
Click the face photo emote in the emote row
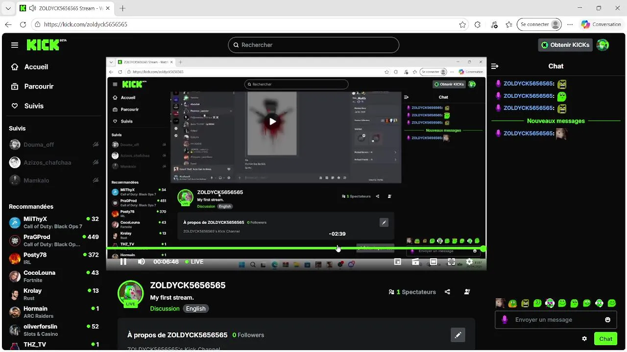(x=500, y=303)
